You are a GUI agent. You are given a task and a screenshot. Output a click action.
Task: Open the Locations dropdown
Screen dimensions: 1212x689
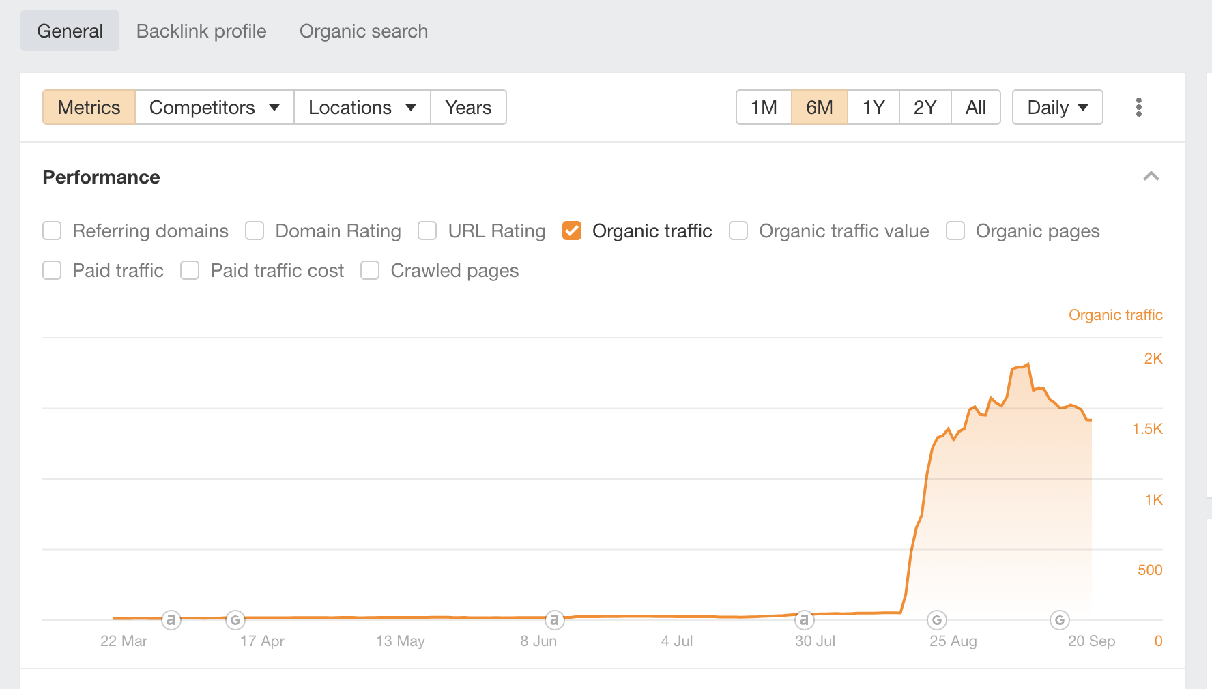point(361,107)
